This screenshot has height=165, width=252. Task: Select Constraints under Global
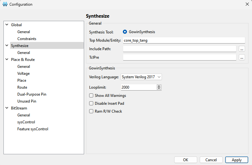click(27, 39)
